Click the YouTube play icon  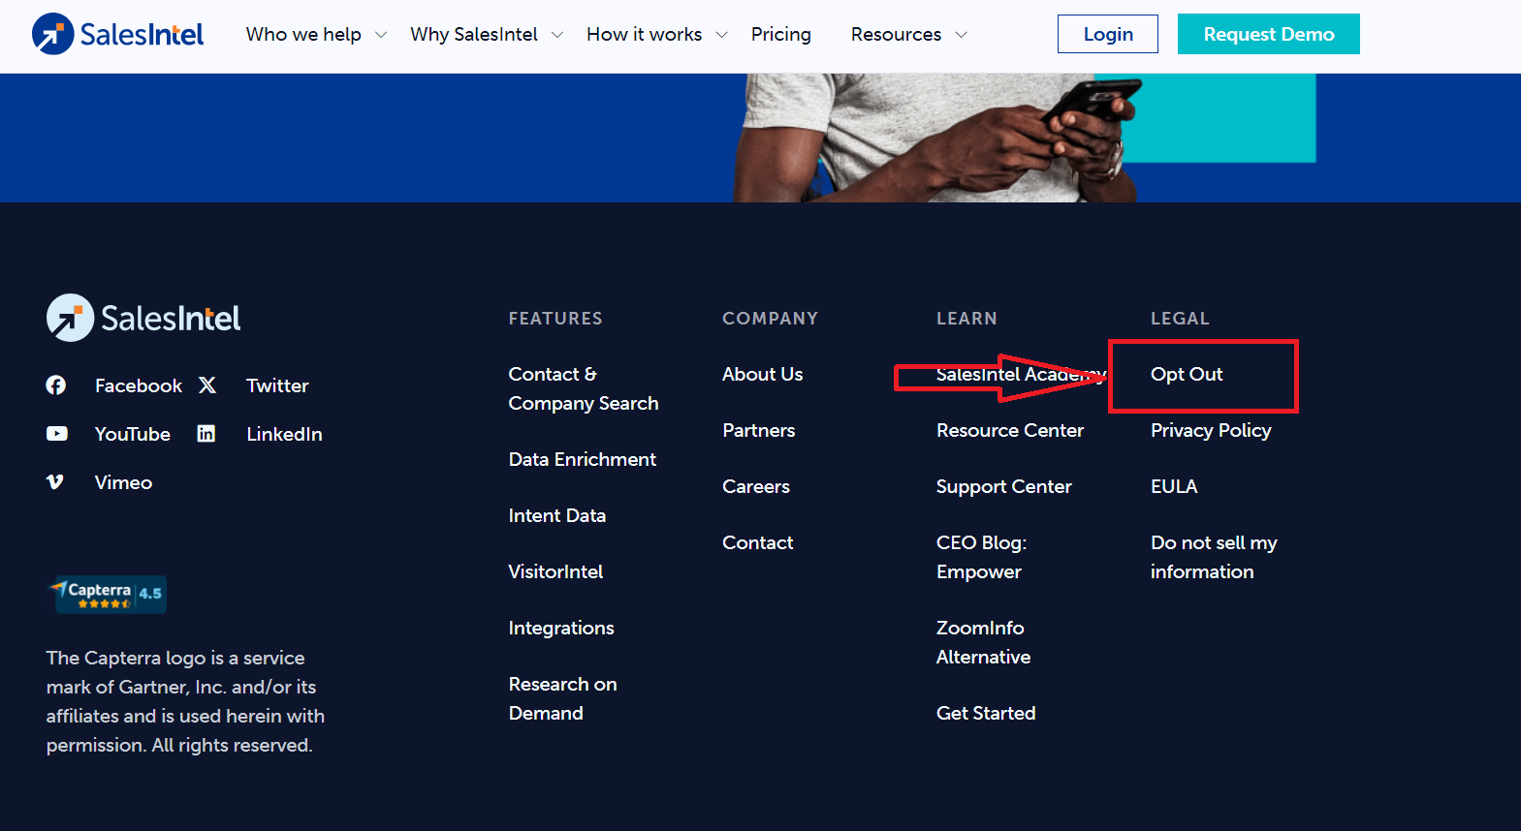pos(57,434)
